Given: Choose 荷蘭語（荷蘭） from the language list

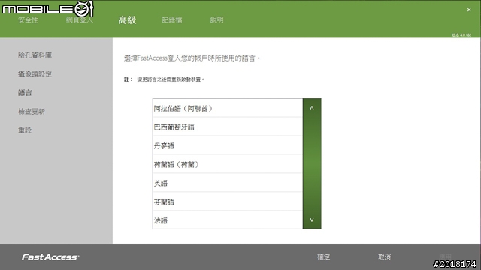Looking at the screenshot, I should tap(228, 164).
